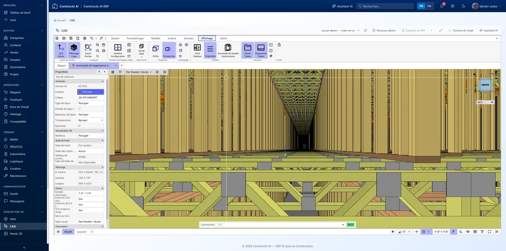Select the pan hand tool in Naviguer

coord(104,45)
